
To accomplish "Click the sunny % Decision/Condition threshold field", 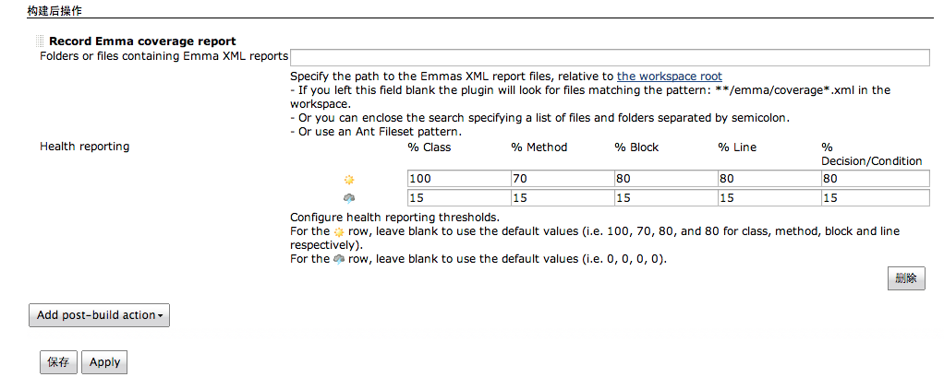I will [x=874, y=179].
